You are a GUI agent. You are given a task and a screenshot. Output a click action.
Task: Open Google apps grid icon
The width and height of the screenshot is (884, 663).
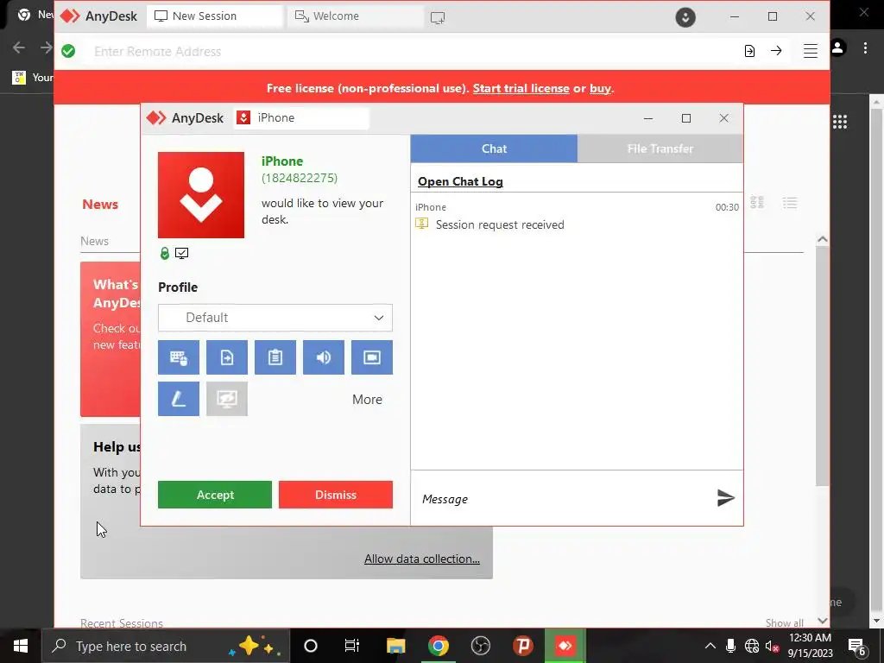coord(840,122)
